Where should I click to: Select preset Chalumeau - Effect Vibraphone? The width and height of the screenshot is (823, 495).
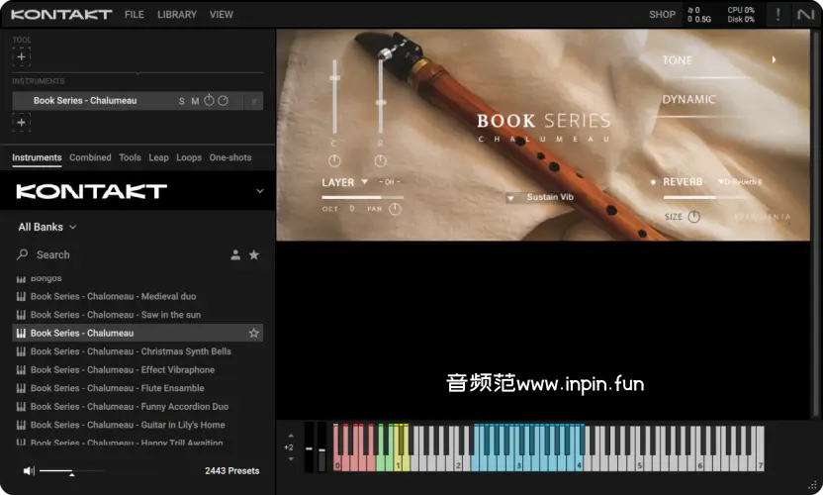tap(137, 370)
